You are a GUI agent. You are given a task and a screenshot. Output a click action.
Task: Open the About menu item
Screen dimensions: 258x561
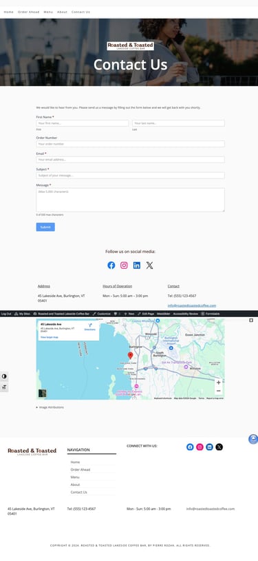62,12
